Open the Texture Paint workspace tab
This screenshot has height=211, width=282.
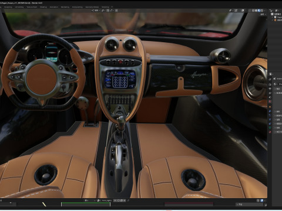[32, 7]
